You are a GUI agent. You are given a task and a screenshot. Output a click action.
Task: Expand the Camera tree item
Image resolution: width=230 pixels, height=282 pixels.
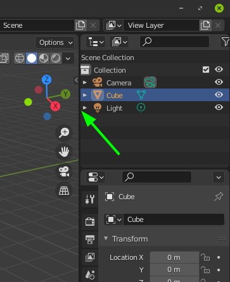[x=85, y=82]
